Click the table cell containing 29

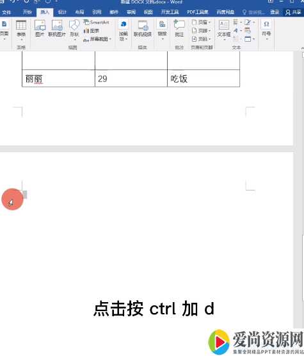[131, 78]
